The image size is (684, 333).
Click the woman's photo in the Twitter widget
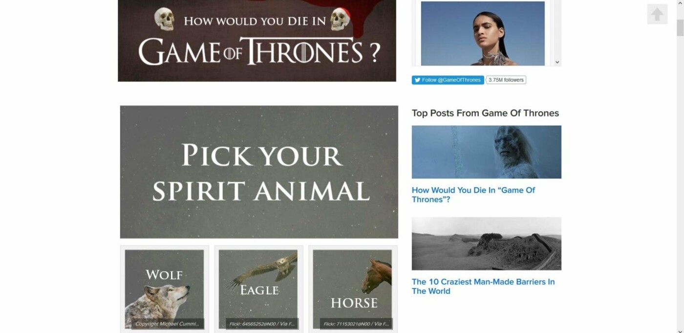point(483,33)
